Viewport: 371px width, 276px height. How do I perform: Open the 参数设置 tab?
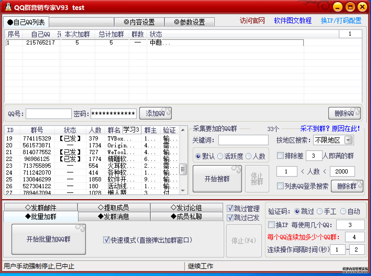click(190, 22)
